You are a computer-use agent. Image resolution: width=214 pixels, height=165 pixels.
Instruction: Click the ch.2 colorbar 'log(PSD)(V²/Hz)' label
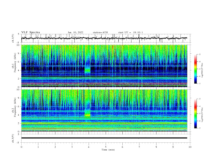click(202, 115)
